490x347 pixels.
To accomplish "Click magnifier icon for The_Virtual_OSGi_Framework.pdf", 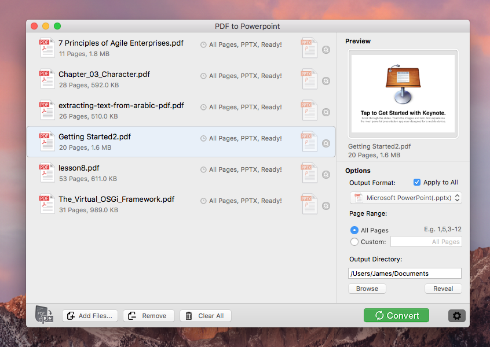I will (326, 206).
